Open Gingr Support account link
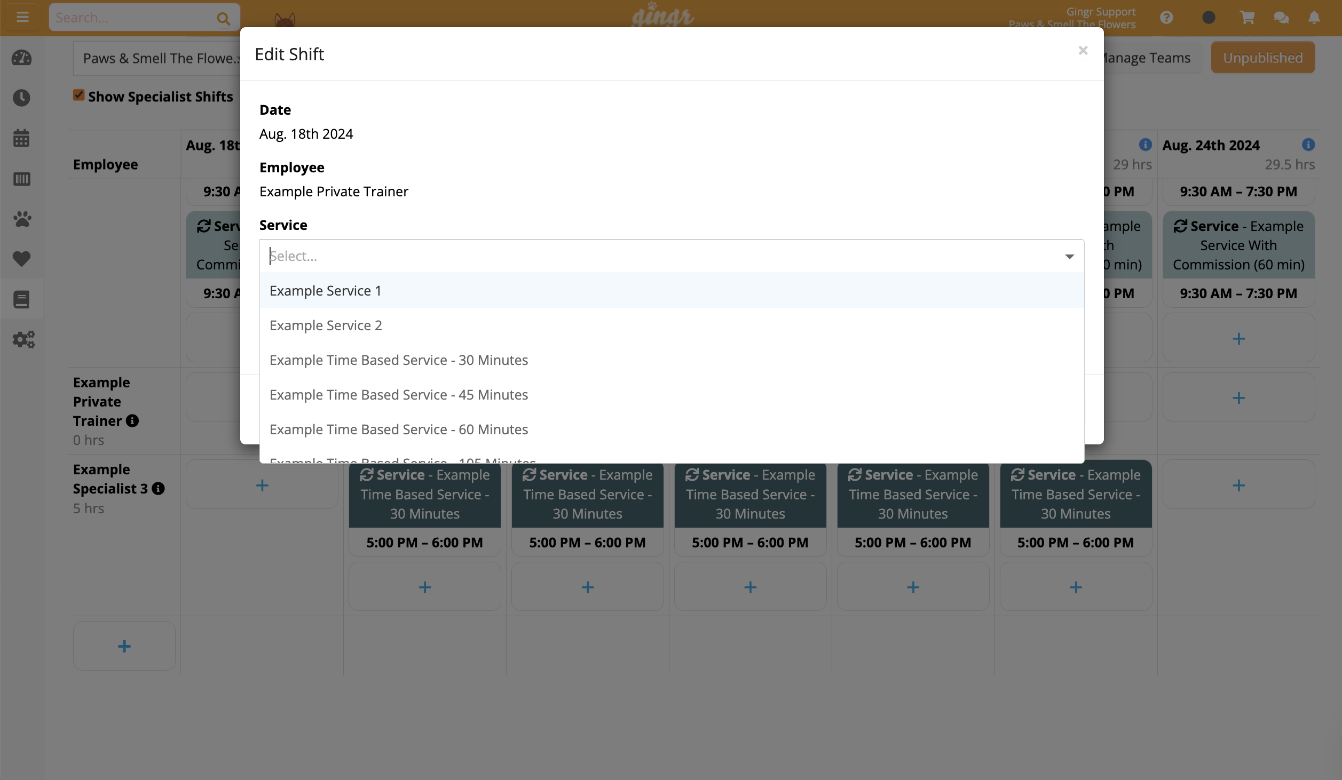1342x780 pixels. [x=1101, y=12]
